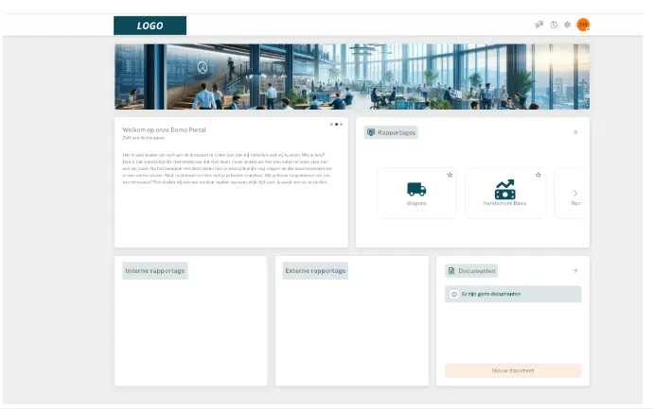Viewport: 653px width, 409px height.
Task: Click the Nieuw document button
Action: pyautogui.click(x=513, y=371)
